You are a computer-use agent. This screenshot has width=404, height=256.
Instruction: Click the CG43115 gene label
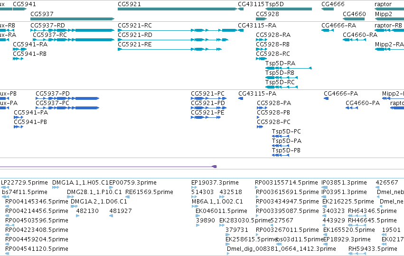(251, 4)
